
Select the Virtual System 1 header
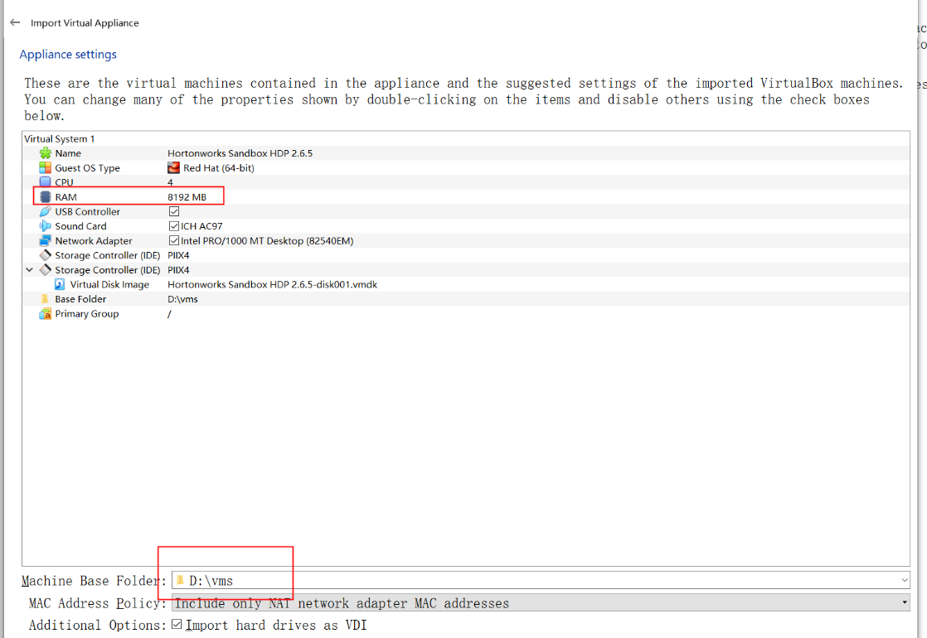tap(59, 139)
